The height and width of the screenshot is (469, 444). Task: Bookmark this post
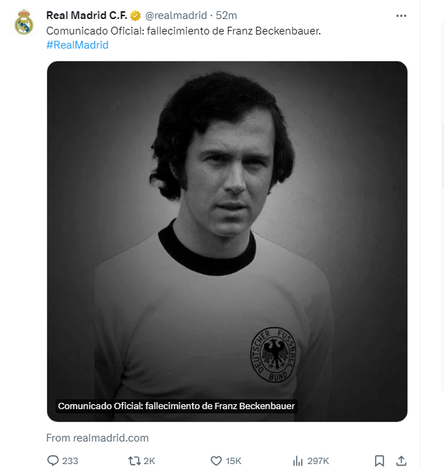click(x=379, y=461)
